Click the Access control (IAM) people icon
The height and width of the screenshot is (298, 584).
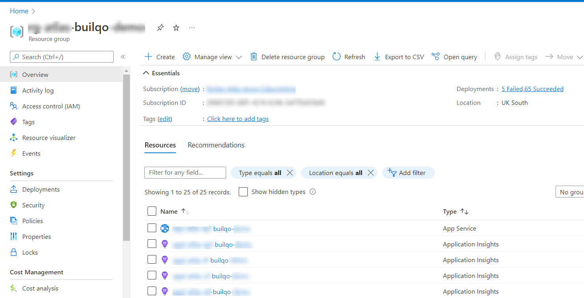coord(14,106)
